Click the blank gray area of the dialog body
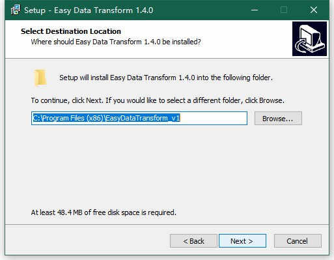Screen dimensions: 334x260 click(x=167, y=167)
